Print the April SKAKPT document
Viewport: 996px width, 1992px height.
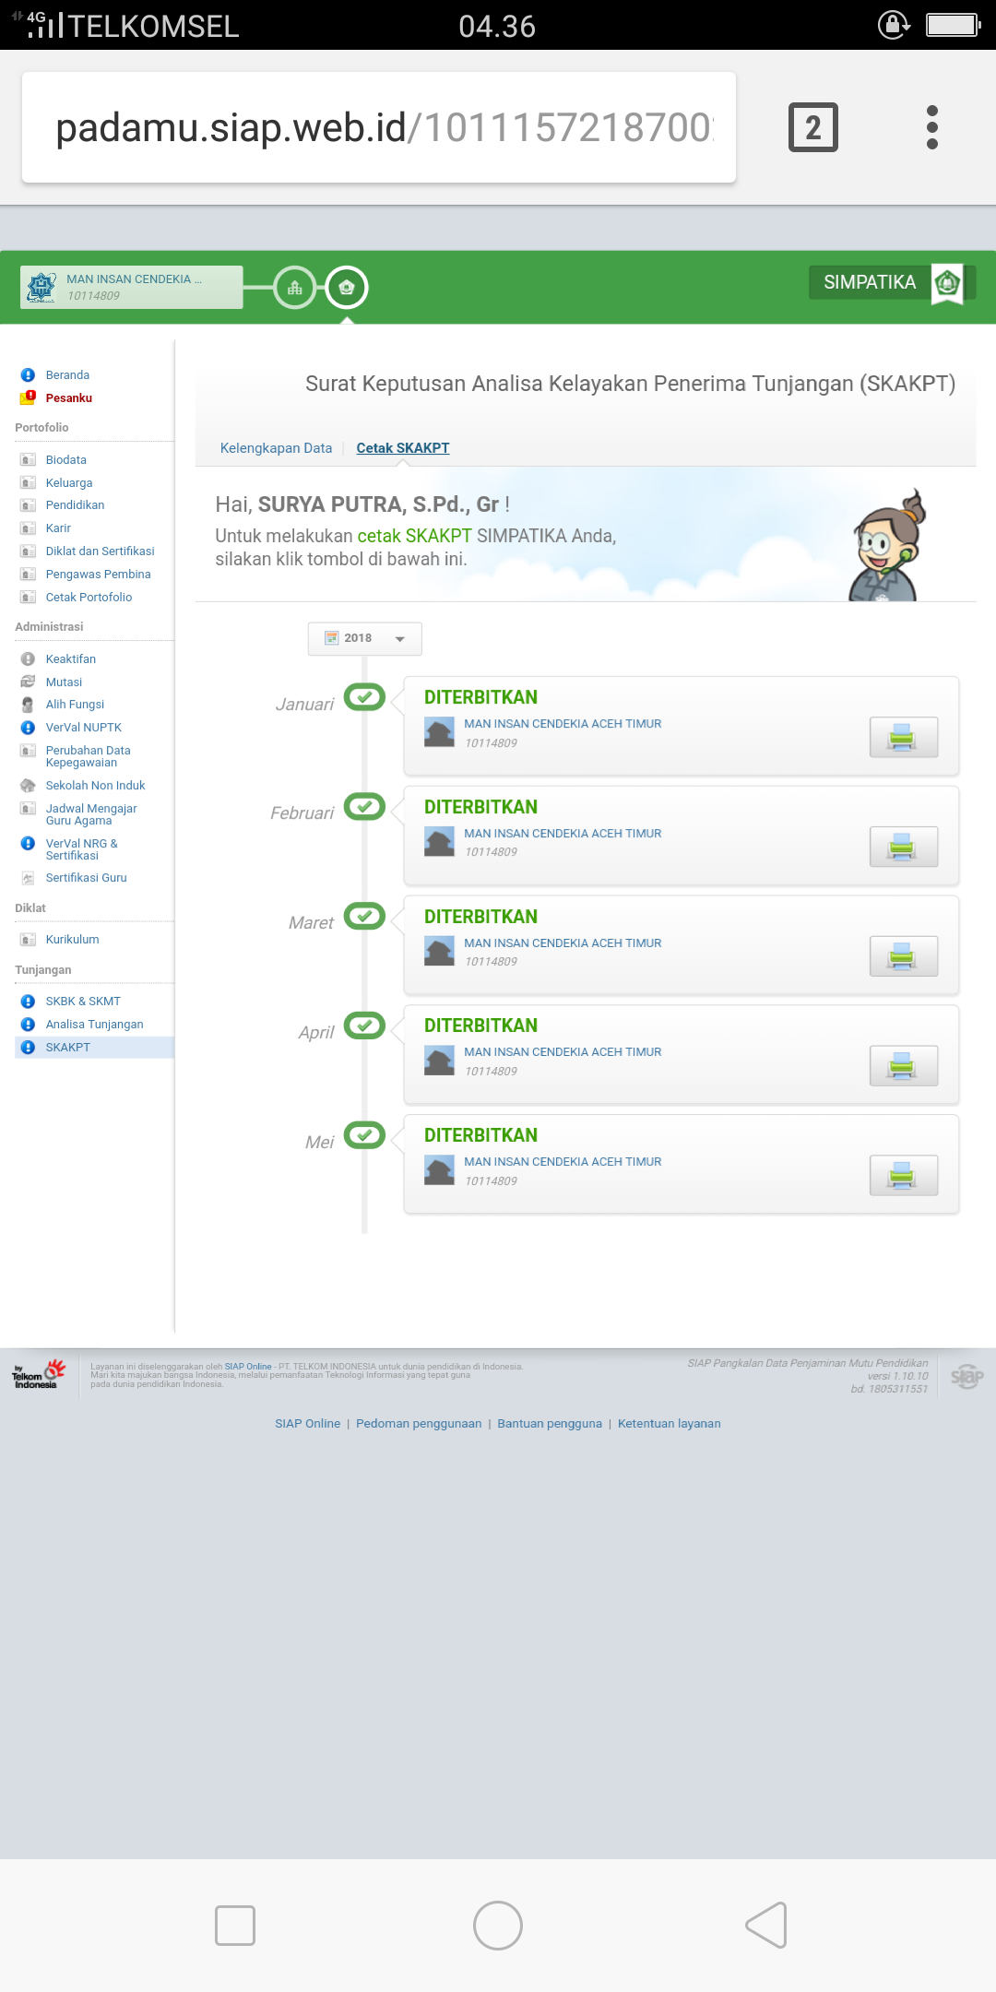click(x=904, y=1065)
